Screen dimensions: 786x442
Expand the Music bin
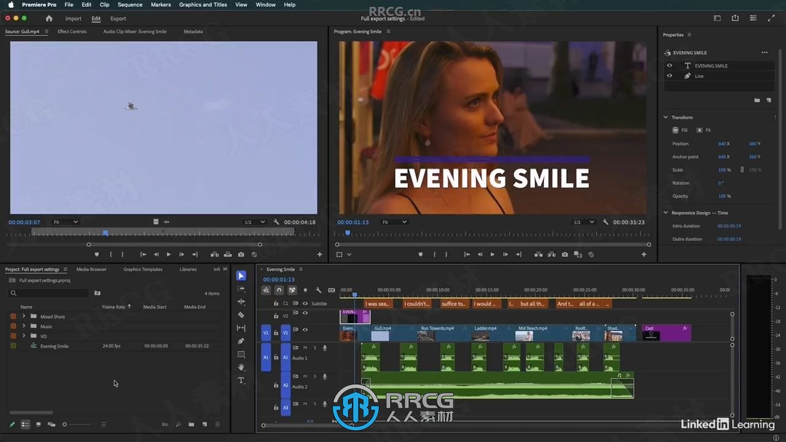coord(24,327)
